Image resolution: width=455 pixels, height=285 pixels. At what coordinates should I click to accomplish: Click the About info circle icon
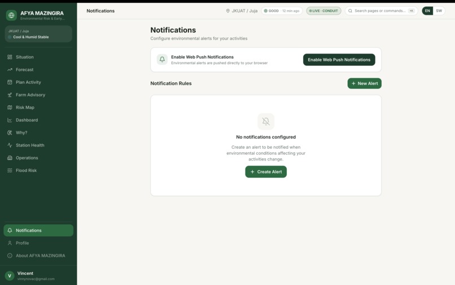10,256
